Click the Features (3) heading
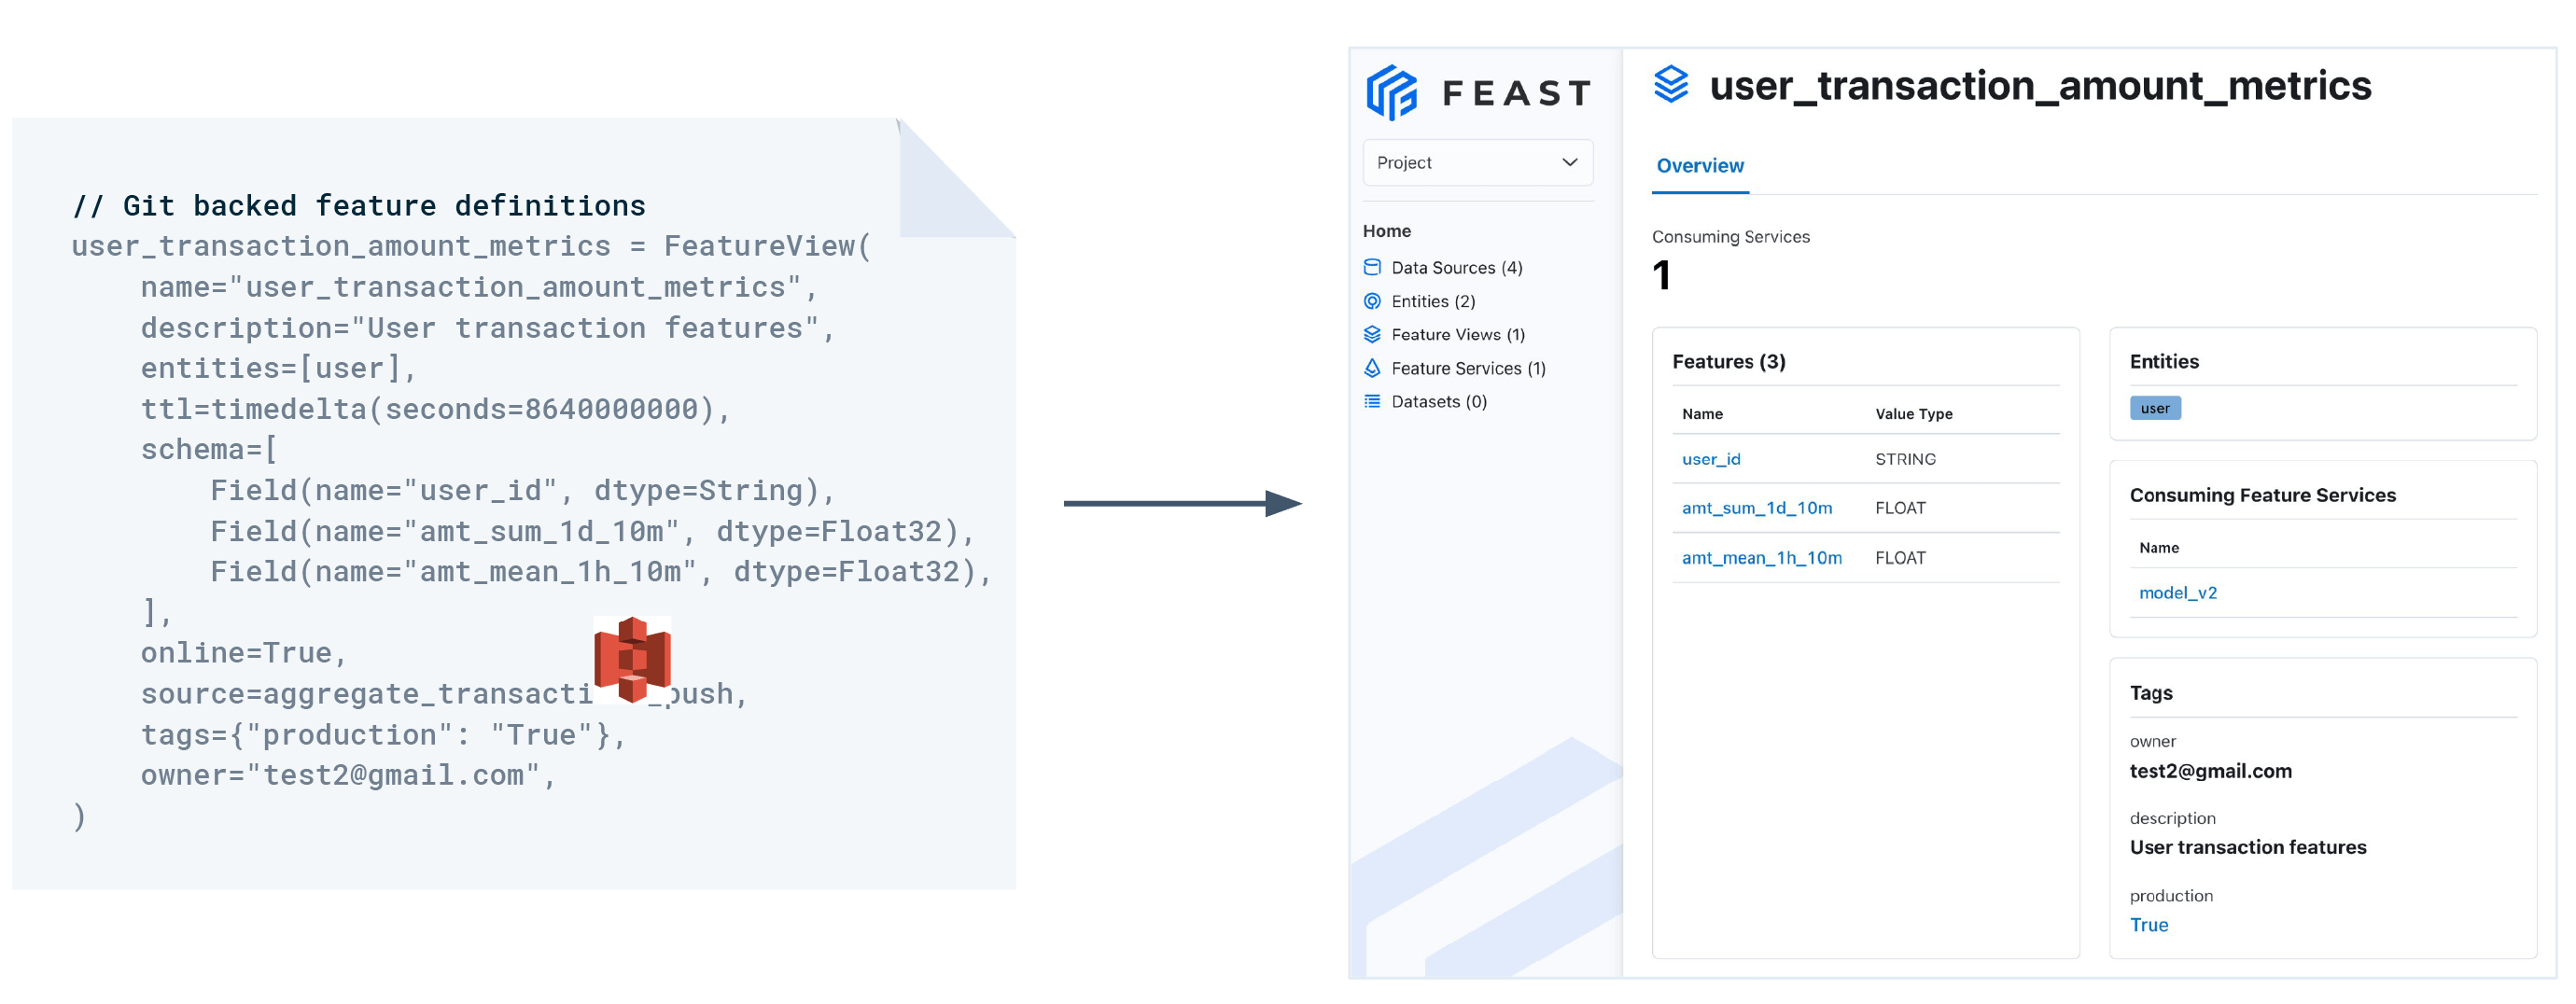2576x1004 pixels. 1728,362
